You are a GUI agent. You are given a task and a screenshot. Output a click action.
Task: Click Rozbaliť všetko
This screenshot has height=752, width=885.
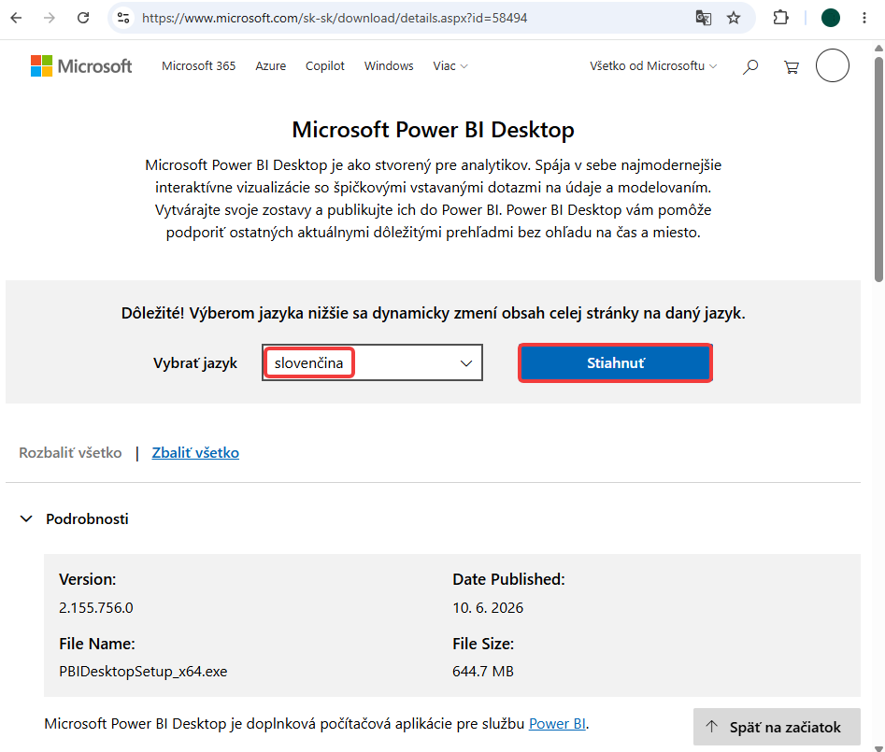pos(70,452)
